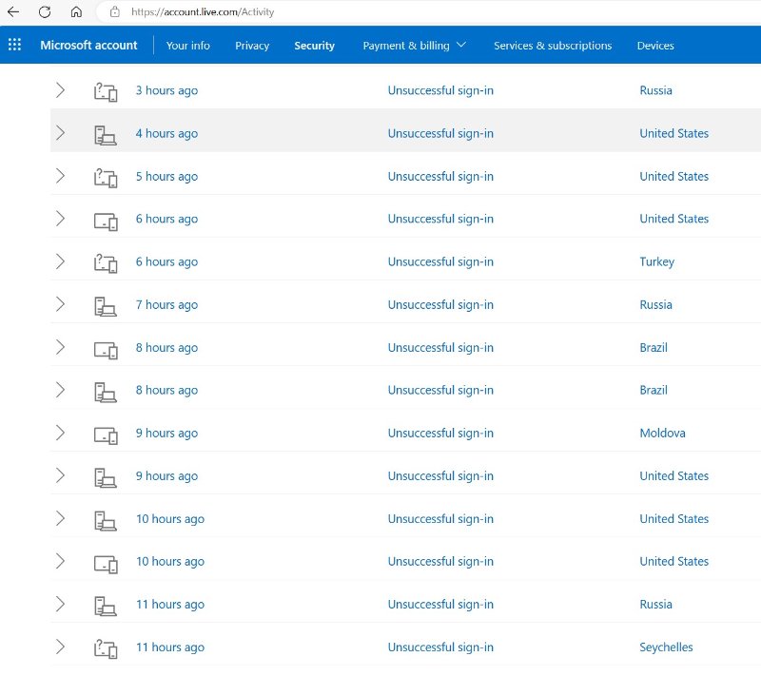Select the device icon for 5 hours ago row

tap(106, 177)
